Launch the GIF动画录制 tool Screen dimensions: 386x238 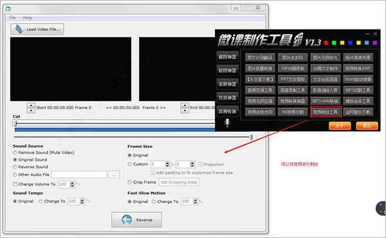click(x=293, y=68)
